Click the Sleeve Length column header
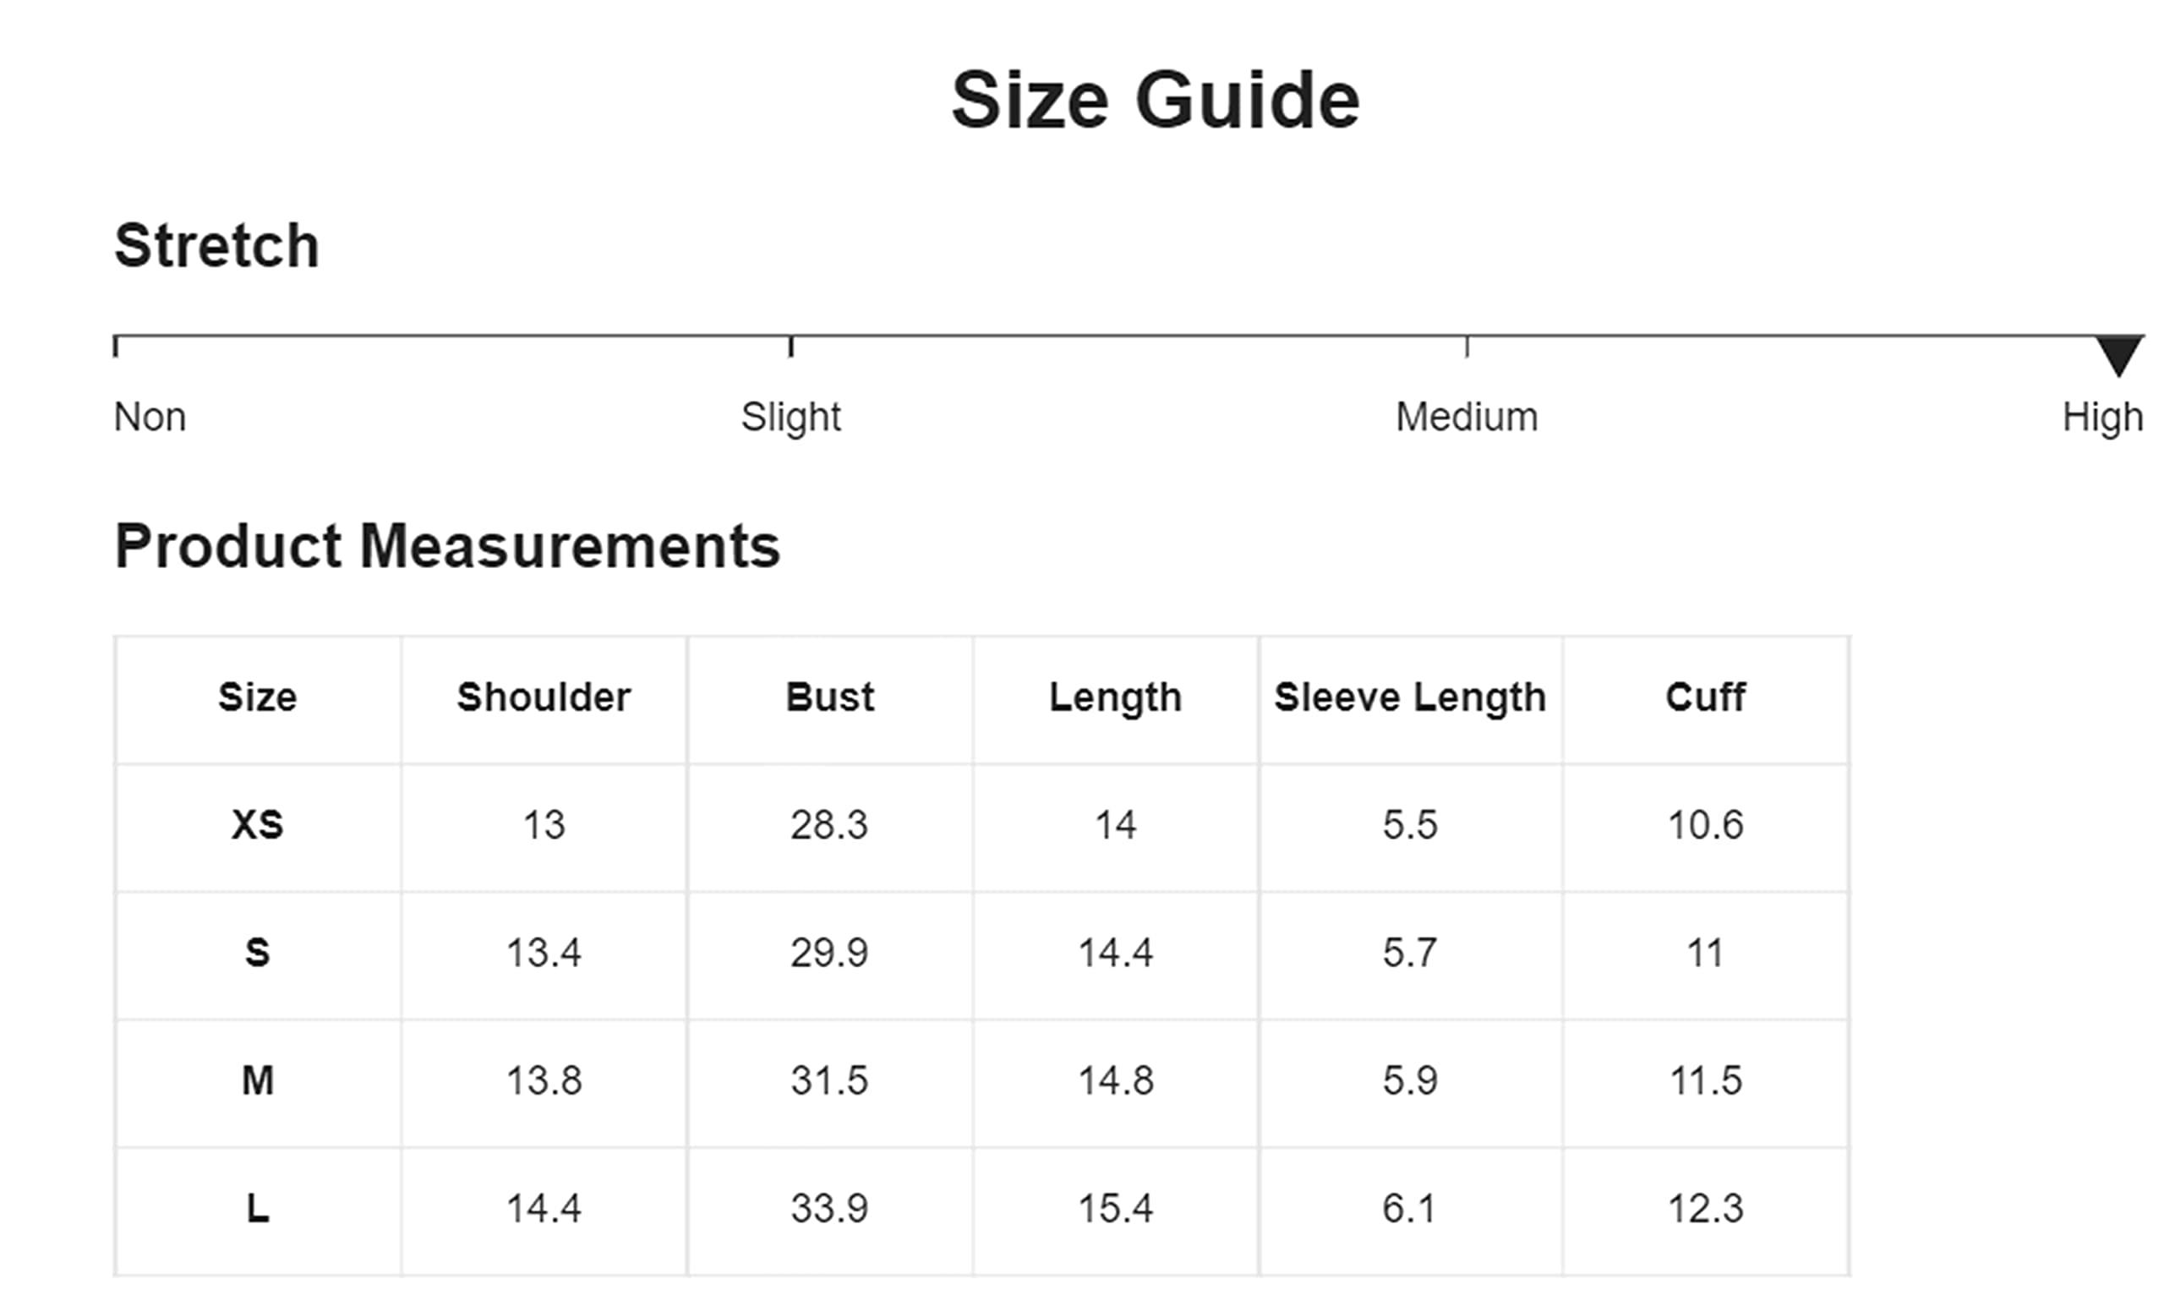This screenshot has width=2164, height=1312. coord(1411,699)
